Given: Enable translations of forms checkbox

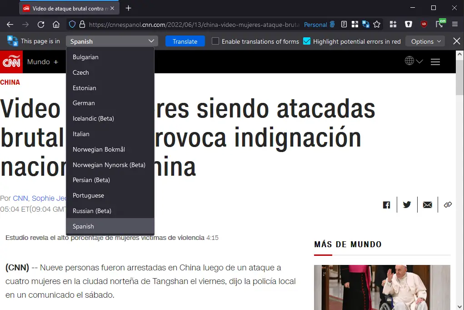Looking at the screenshot, I should pos(215,41).
